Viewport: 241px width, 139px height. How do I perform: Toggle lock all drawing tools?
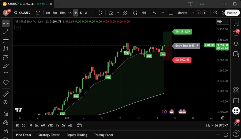6,131
